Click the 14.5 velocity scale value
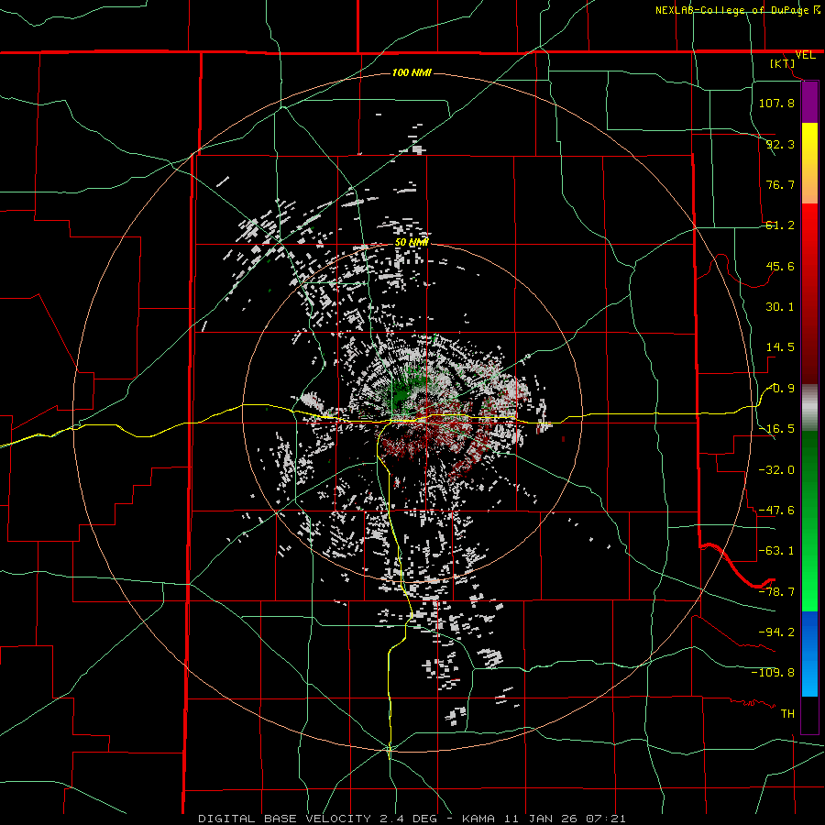 (780, 347)
